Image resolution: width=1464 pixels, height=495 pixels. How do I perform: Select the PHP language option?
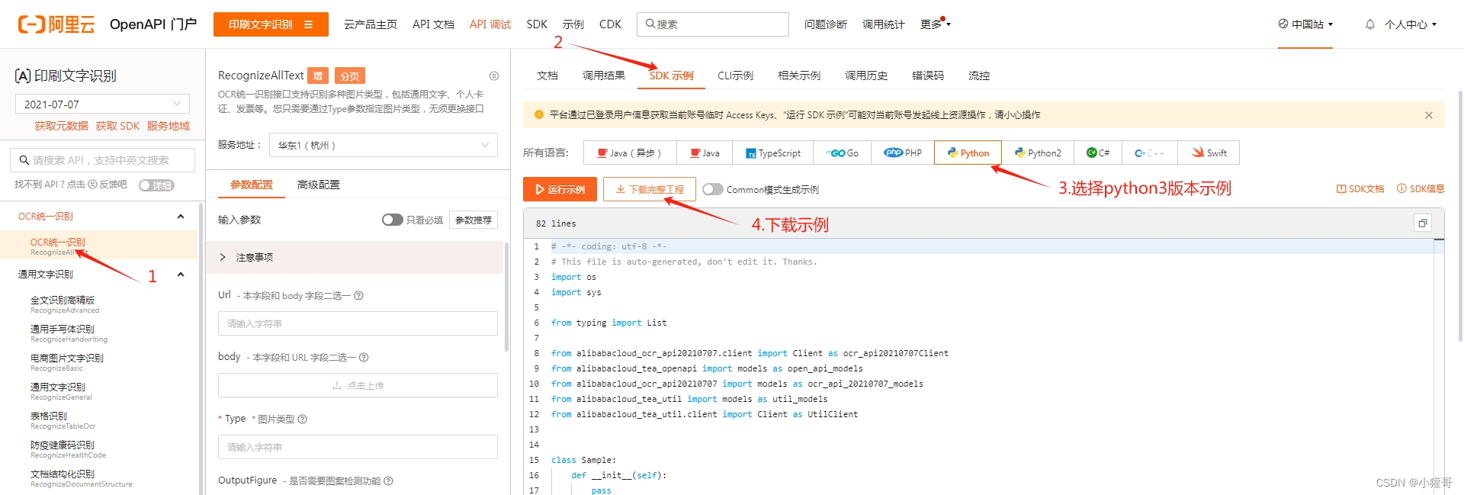click(x=903, y=153)
